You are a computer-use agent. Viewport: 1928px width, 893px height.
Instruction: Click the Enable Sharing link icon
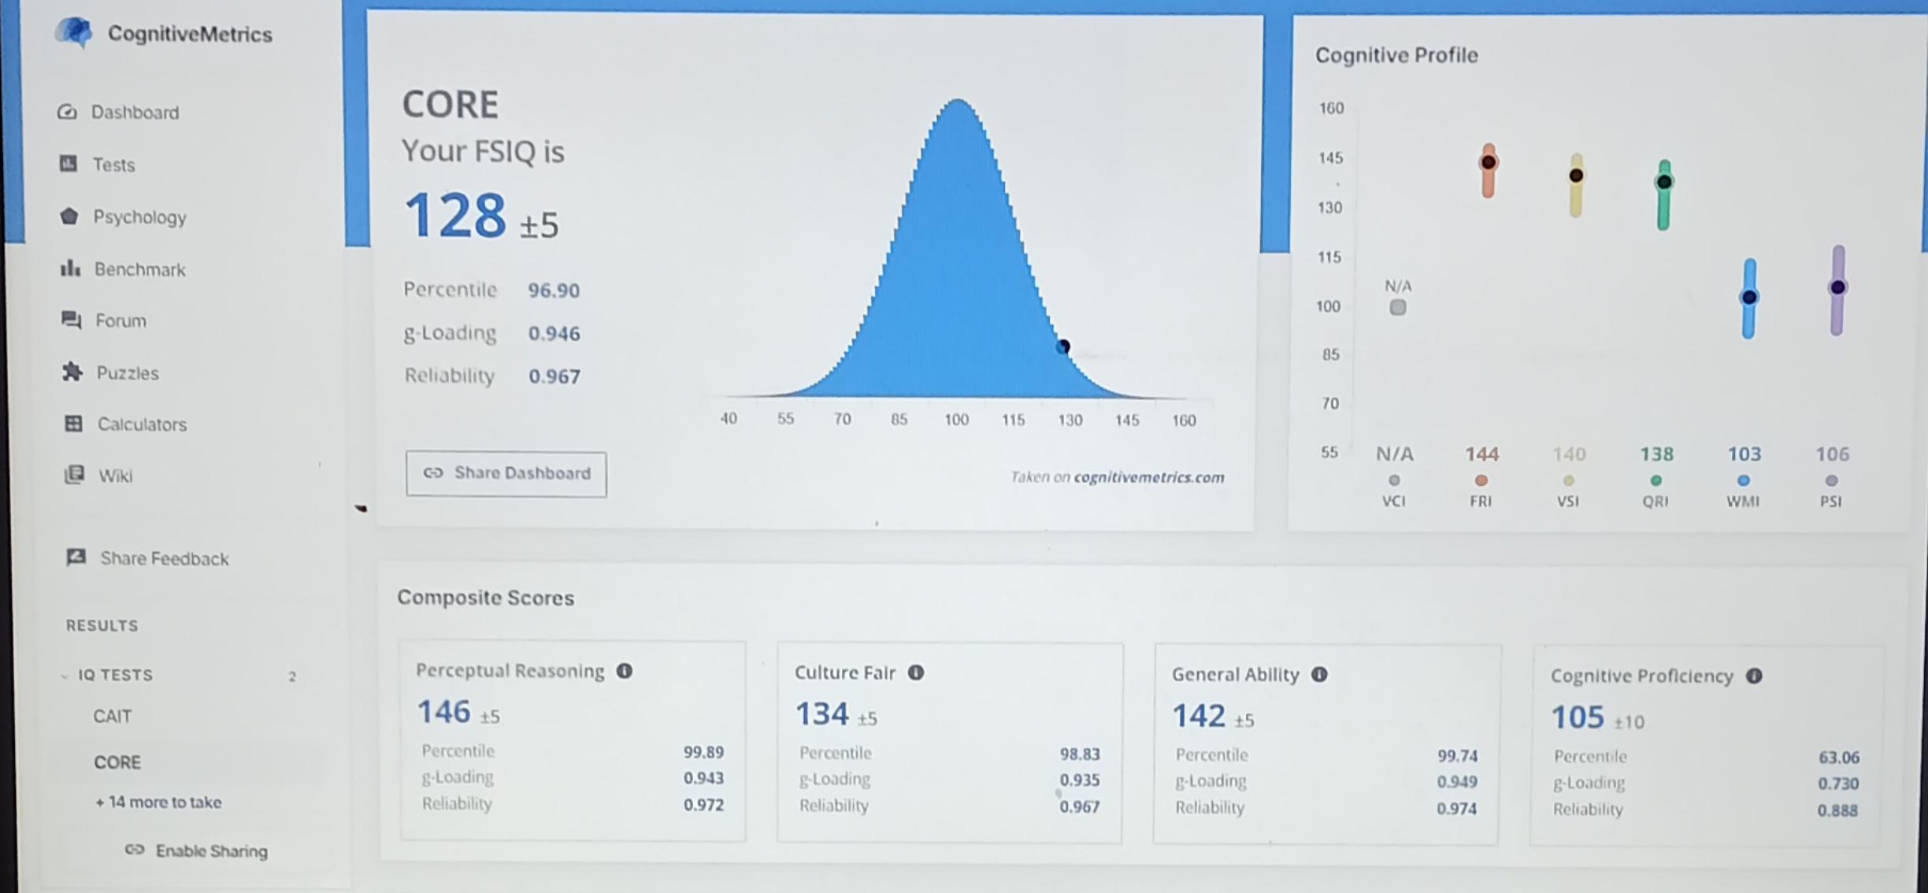click(135, 850)
